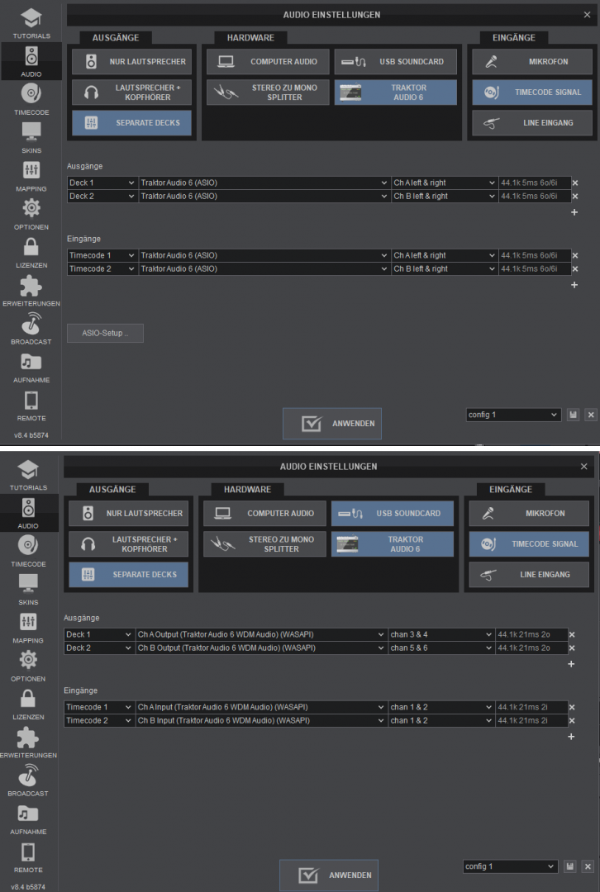Enable Lautsprecher + Kopfhörer in upper window
The height and width of the screenshot is (892, 600).
[x=131, y=93]
